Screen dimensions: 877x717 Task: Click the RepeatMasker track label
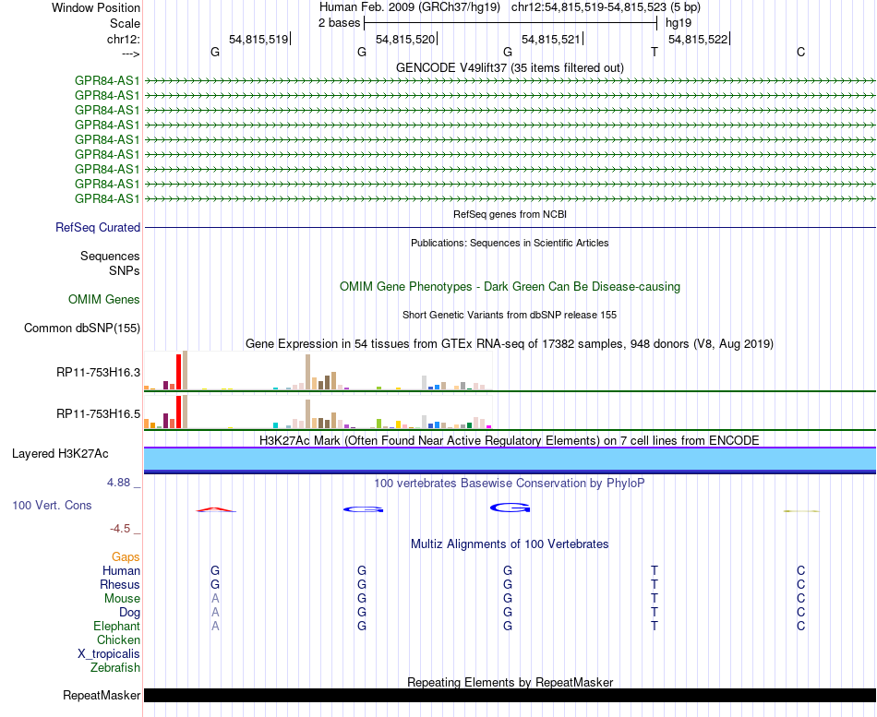coord(102,695)
